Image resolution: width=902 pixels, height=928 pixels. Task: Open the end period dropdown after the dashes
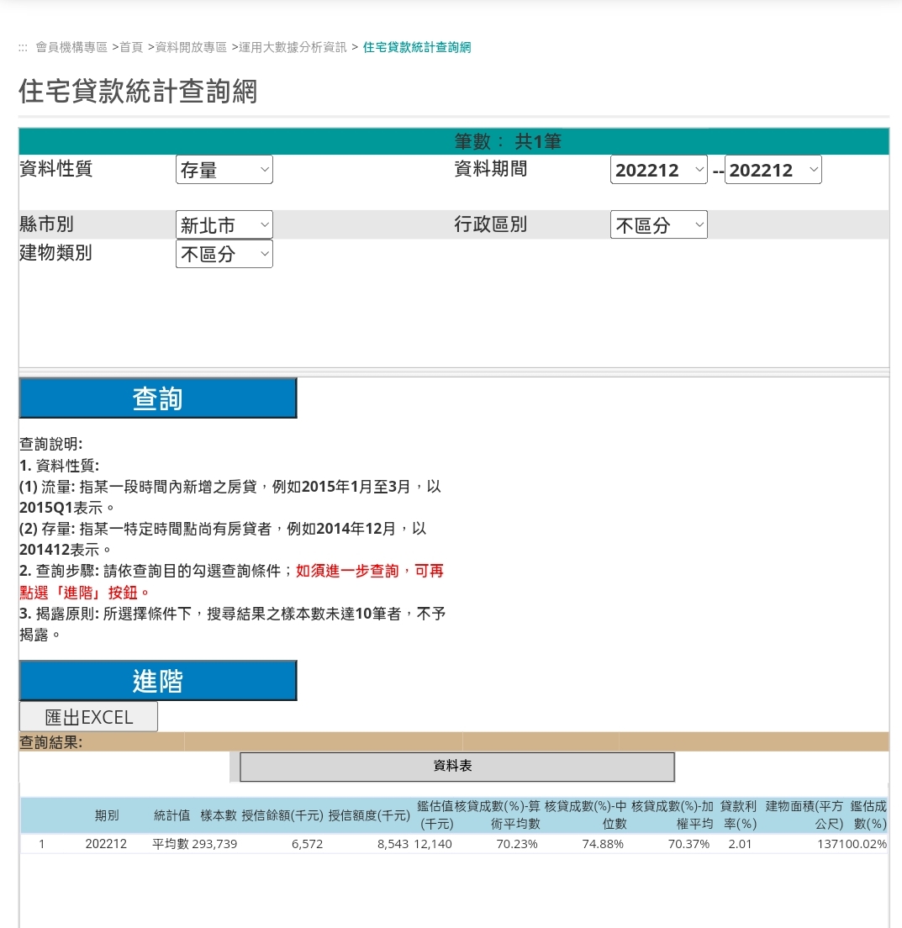773,170
